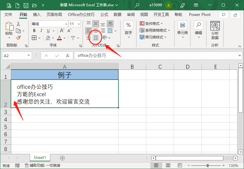The image size is (244, 169).
Task: Toggle Bold formatting
Action: [x=34, y=31]
